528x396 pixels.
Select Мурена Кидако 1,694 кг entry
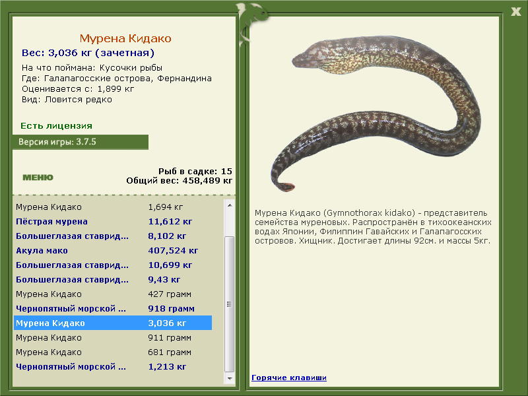(113, 207)
